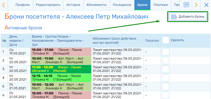Click the День недели / Дата column header
Viewport: 211px width, 99px height.
click(19, 41)
